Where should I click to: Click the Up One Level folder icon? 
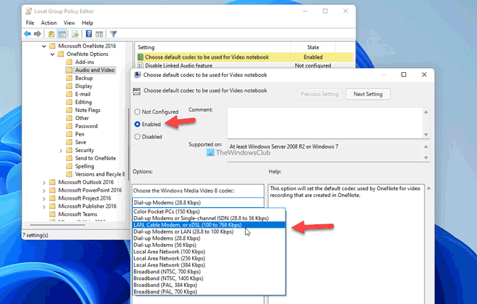coord(51,34)
